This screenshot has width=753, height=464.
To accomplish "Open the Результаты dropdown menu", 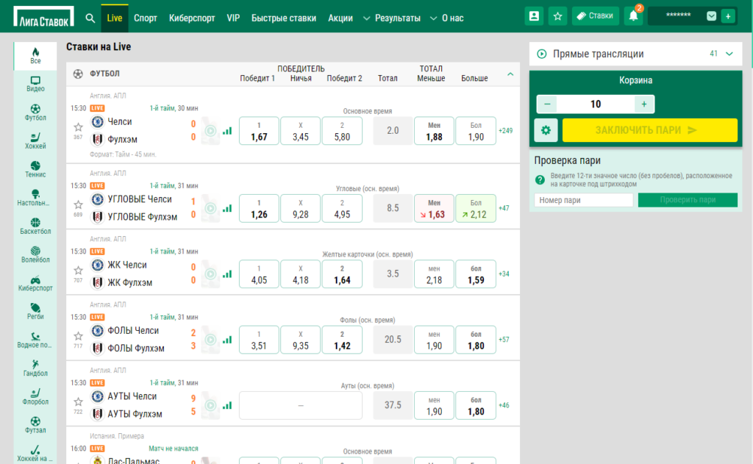I will [392, 18].
